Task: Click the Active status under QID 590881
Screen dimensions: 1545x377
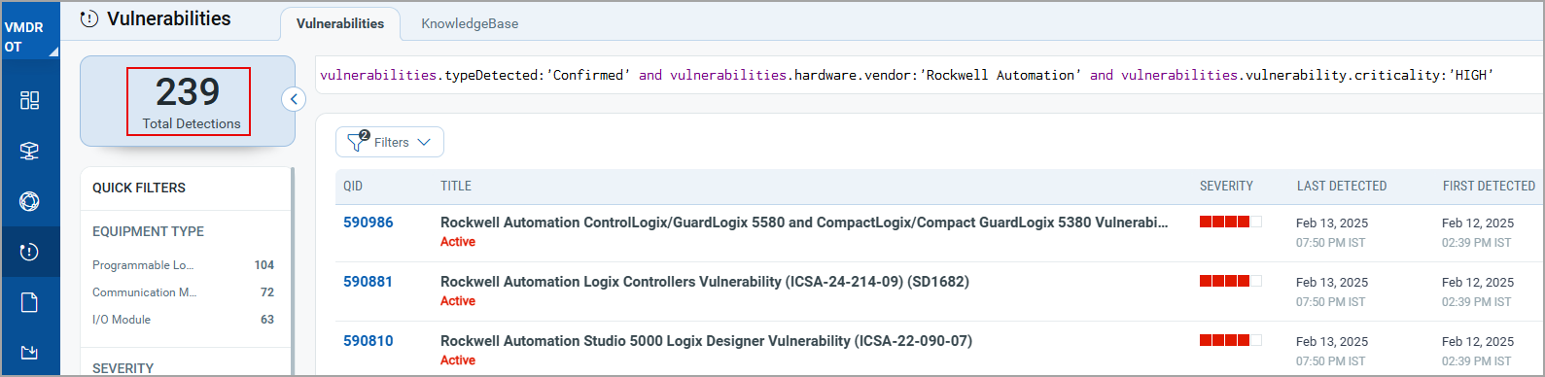Action: pos(458,301)
